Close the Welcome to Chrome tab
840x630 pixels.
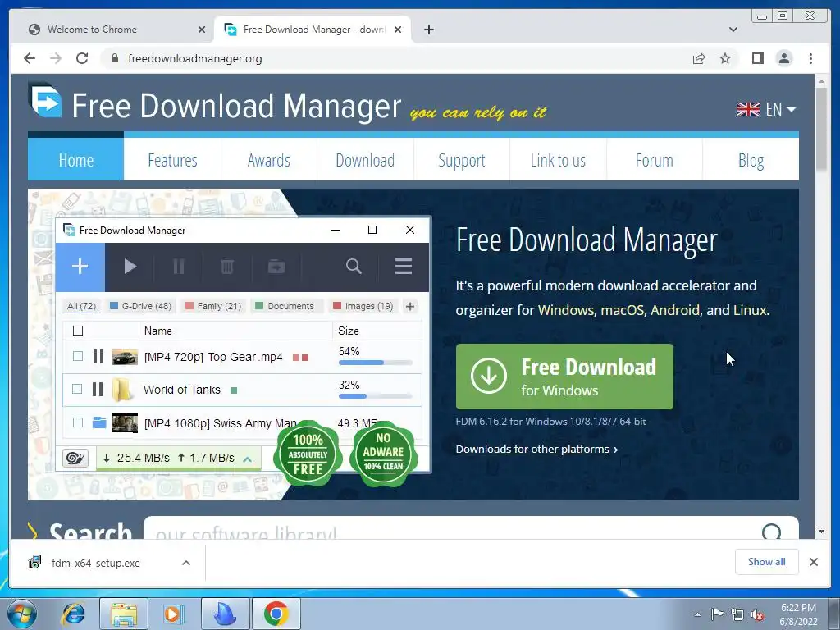202,30
